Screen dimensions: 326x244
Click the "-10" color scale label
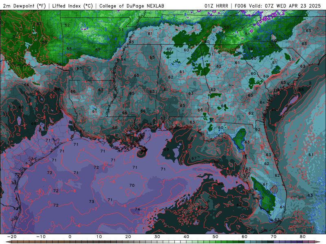tap(41, 237)
